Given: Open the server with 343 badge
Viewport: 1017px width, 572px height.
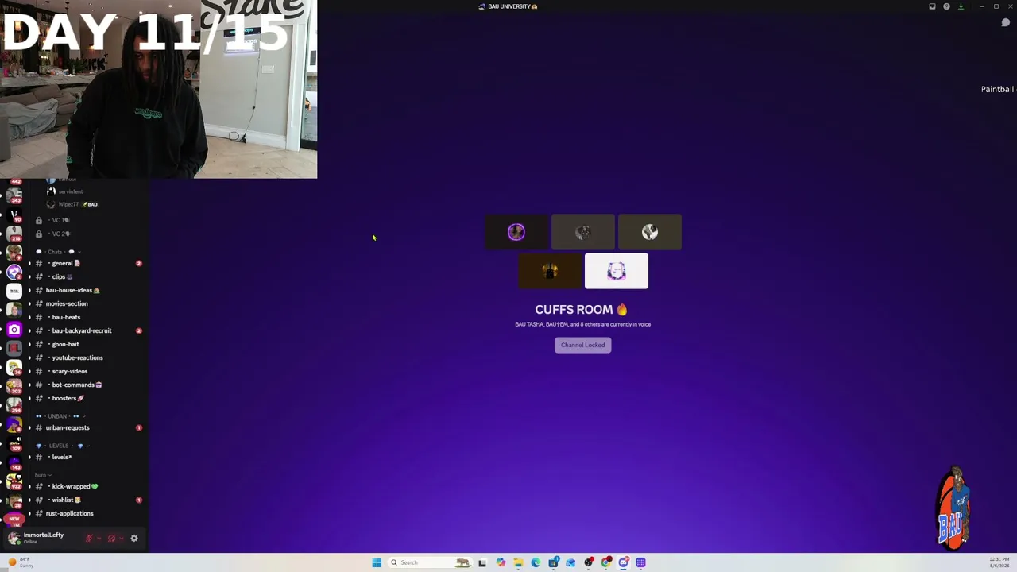Looking at the screenshot, I should (x=14, y=196).
